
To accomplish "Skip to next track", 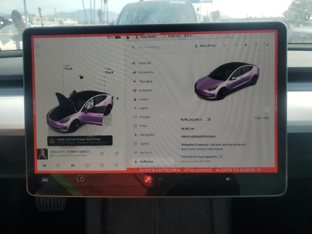I will coord(73,165).
